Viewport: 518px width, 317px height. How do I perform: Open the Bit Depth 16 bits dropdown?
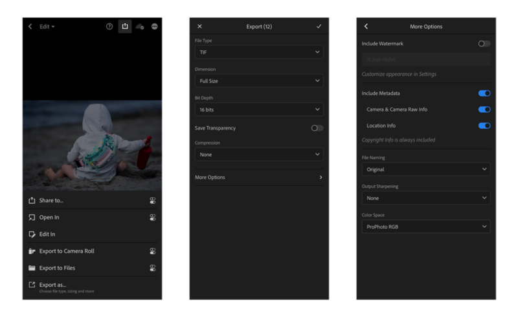259,110
